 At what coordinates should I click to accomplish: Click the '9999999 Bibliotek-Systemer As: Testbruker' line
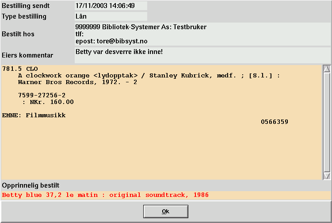141,27
